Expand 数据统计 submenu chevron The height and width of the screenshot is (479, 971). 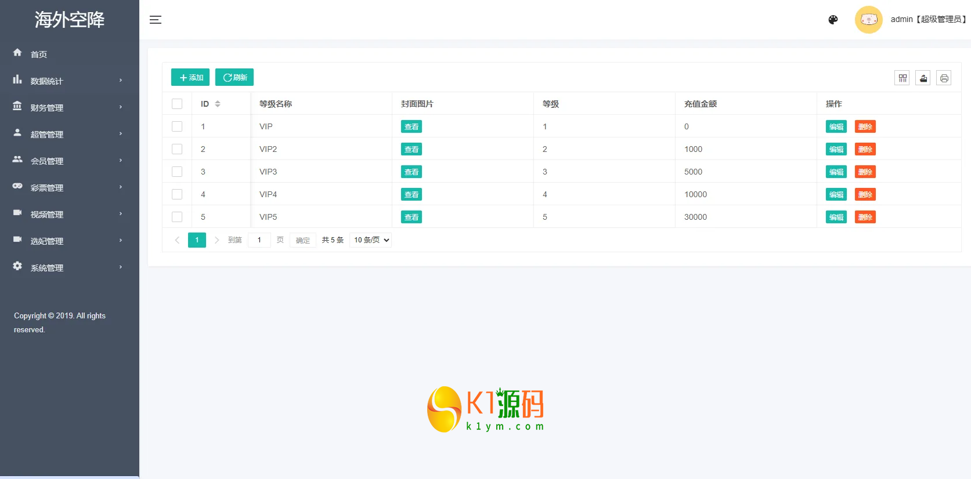click(121, 80)
